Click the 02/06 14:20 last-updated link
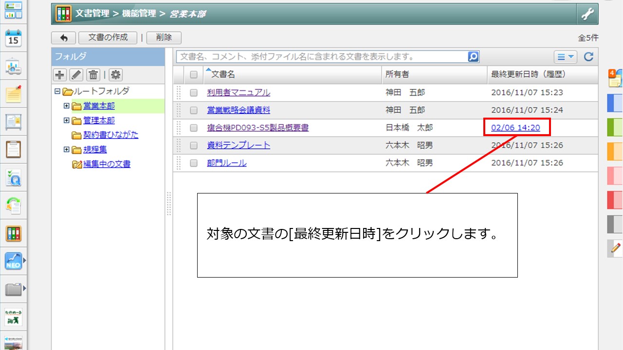The height and width of the screenshot is (350, 623). [515, 128]
